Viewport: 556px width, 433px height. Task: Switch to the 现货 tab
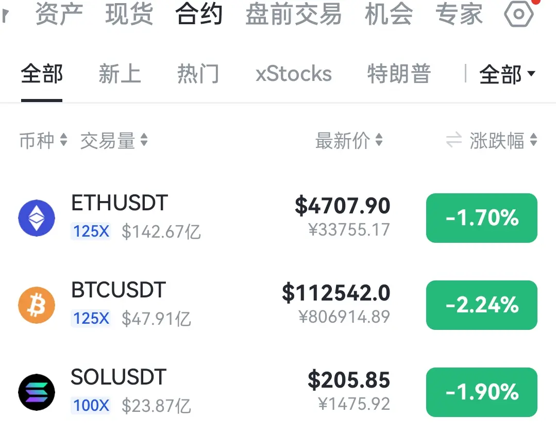[x=129, y=14]
